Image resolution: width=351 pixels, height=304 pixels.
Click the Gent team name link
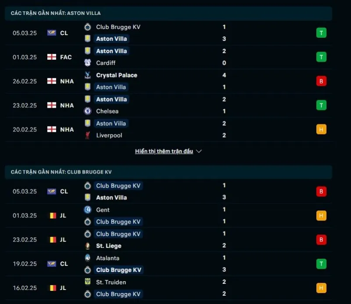(103, 210)
